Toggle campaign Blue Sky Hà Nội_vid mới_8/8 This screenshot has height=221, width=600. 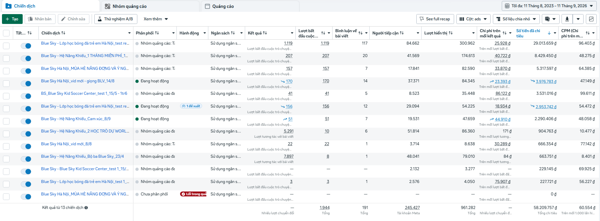tap(26, 147)
